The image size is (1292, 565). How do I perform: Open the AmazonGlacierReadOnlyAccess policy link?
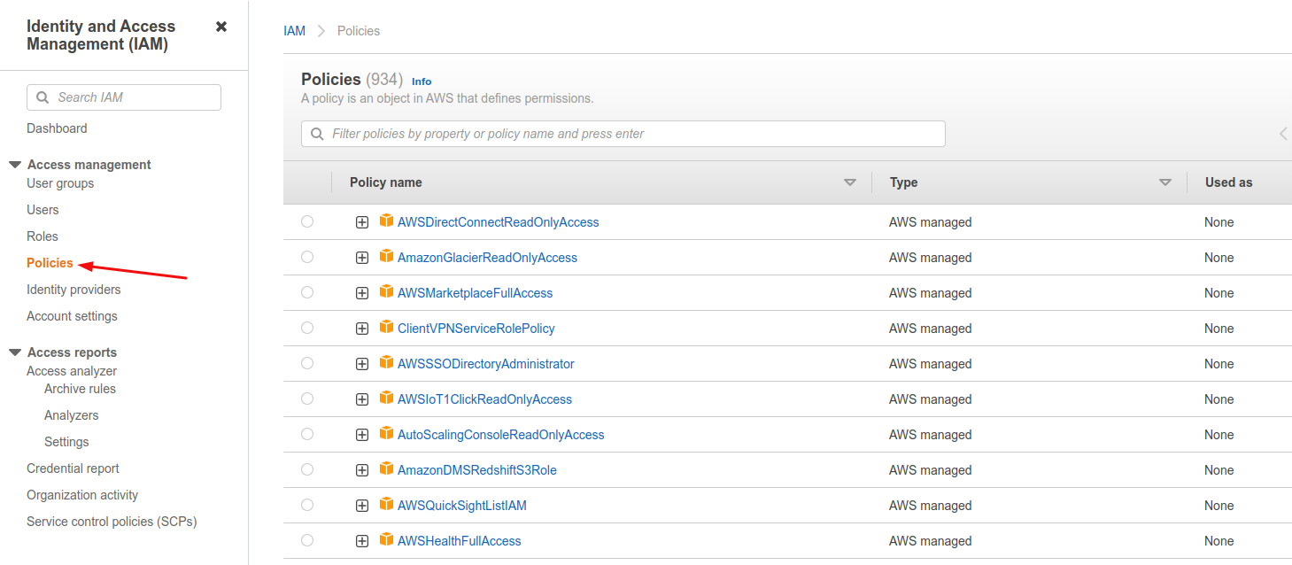point(487,258)
